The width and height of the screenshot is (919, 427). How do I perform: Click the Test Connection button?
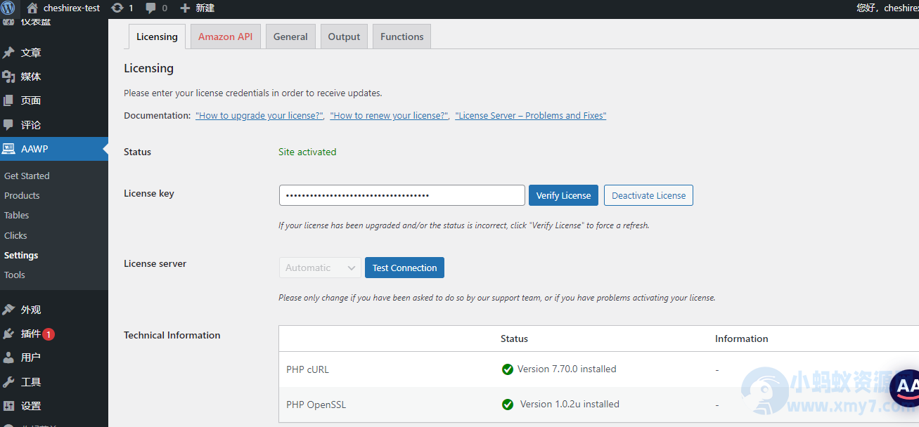click(404, 268)
